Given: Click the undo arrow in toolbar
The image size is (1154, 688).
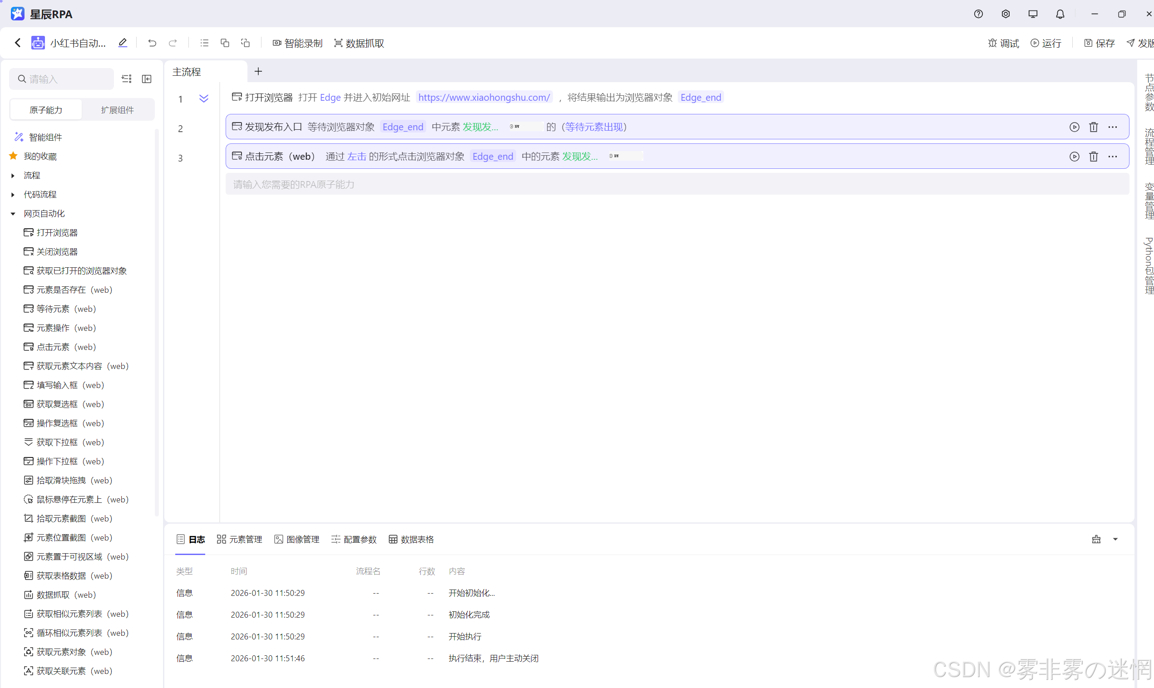Looking at the screenshot, I should (152, 43).
